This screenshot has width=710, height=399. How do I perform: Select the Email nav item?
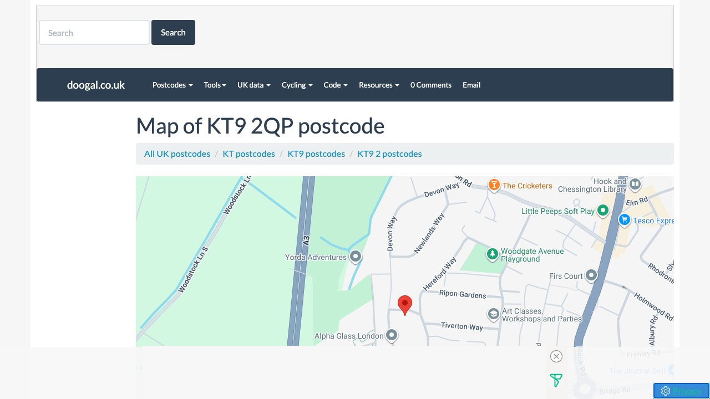[x=471, y=85]
